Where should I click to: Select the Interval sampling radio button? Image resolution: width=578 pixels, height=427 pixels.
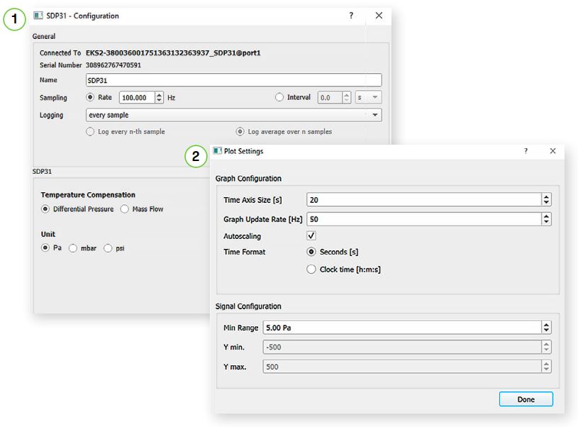[x=279, y=97]
